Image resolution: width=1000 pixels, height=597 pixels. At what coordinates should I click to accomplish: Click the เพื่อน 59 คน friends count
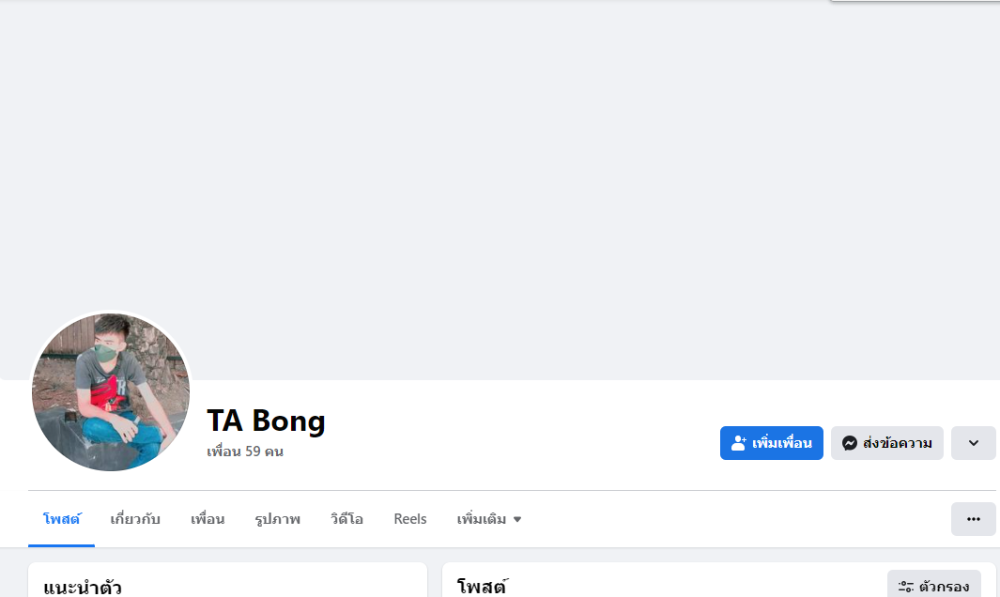tap(245, 452)
